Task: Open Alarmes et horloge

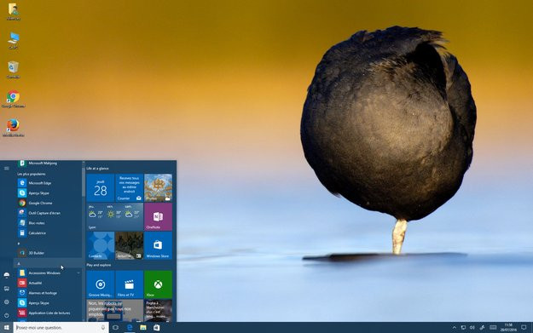Action: pos(48,293)
